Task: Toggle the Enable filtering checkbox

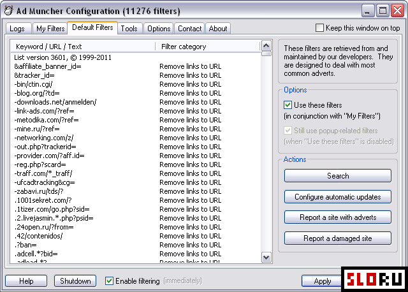Action: [109, 281]
